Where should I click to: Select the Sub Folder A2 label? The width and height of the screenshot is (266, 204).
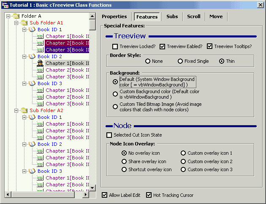[46, 110]
